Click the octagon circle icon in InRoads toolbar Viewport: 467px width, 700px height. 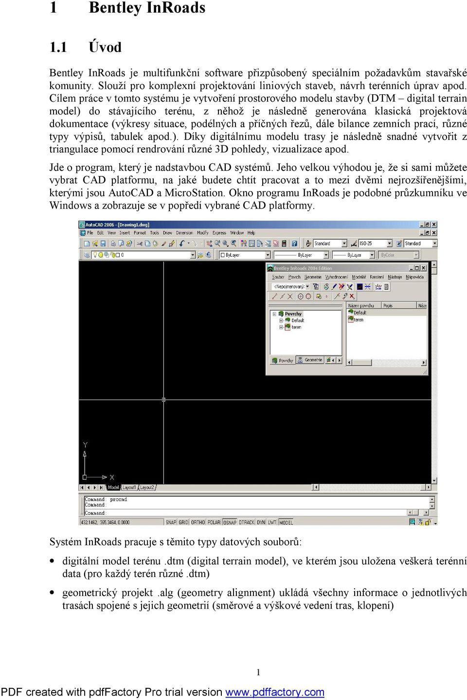[308, 297]
